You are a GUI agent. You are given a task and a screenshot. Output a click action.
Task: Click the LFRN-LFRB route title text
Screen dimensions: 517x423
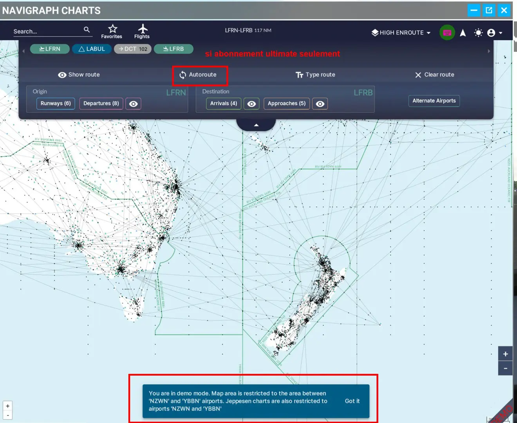248,30
